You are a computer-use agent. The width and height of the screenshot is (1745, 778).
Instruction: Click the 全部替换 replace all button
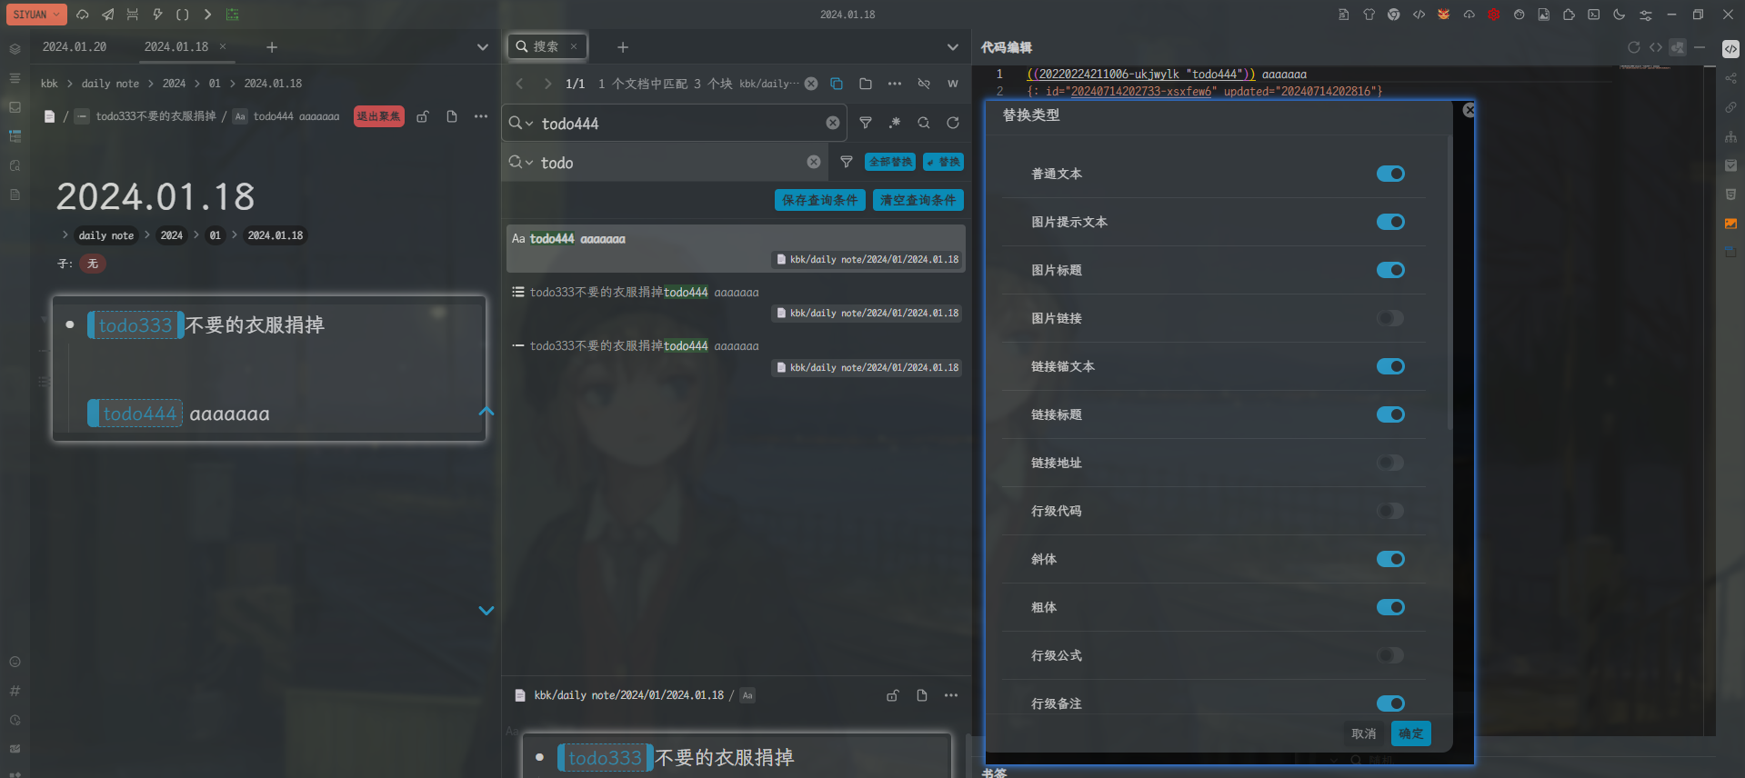(890, 162)
